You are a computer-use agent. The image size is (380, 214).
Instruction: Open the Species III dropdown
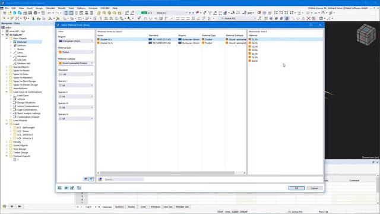click(x=75, y=108)
